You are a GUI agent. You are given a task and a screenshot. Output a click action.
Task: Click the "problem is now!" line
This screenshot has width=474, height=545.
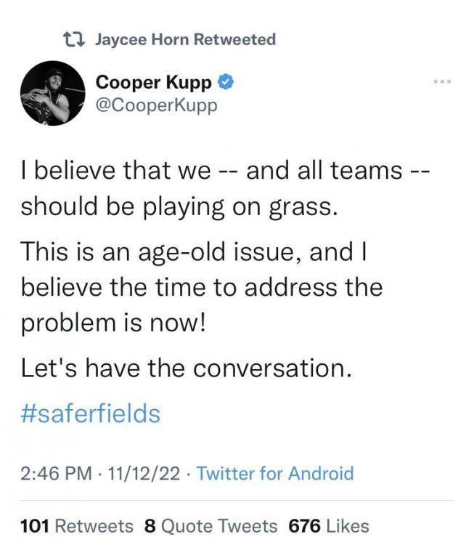pyautogui.click(x=113, y=320)
